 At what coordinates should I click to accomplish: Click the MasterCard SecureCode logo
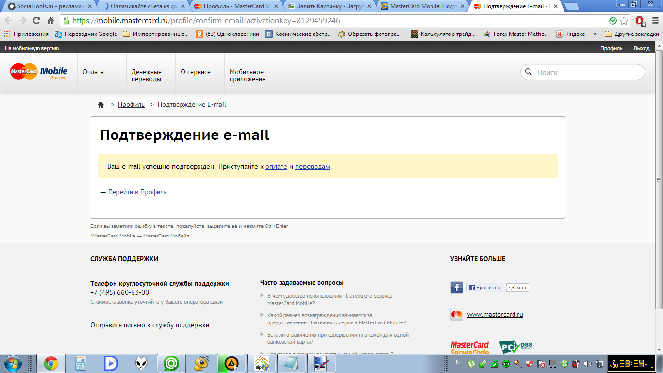(x=470, y=348)
